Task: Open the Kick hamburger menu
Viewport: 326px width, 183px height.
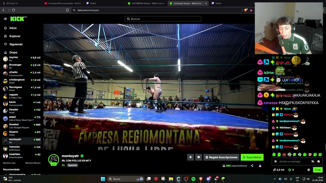Action: pyautogui.click(x=5, y=19)
